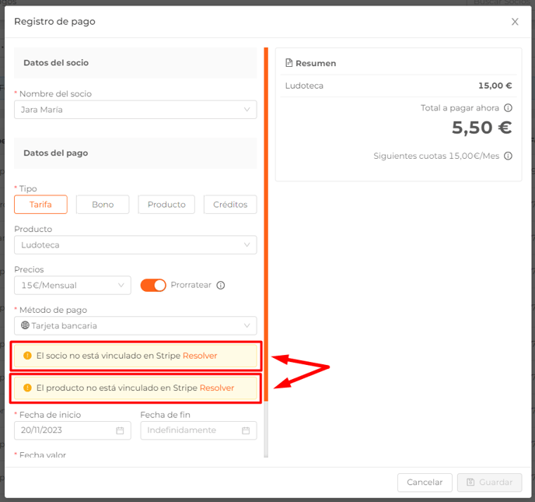Warning icon on socio Stripe alert
The image size is (535, 502).
(27, 356)
